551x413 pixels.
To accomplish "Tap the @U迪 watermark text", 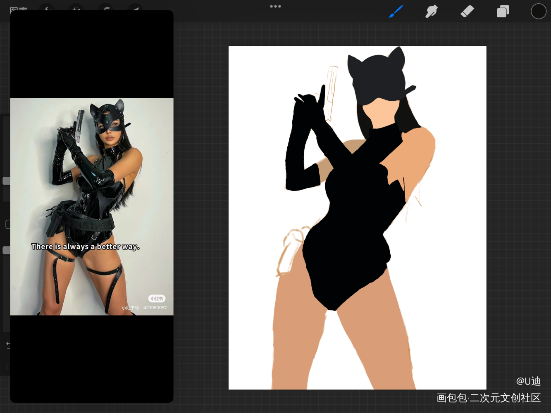I will point(528,381).
